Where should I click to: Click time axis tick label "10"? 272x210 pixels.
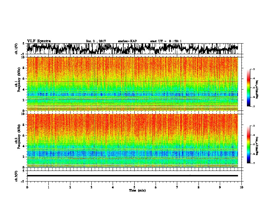click(x=241, y=187)
